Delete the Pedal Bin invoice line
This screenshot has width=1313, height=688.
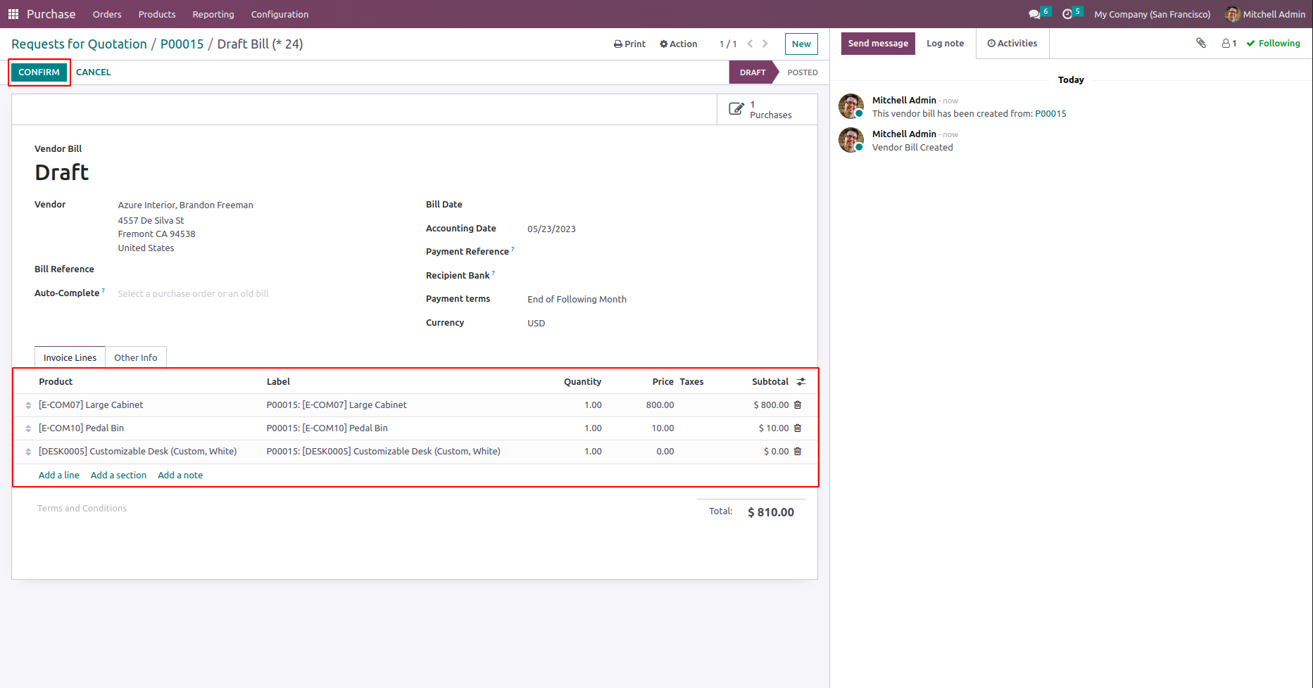pyautogui.click(x=798, y=428)
